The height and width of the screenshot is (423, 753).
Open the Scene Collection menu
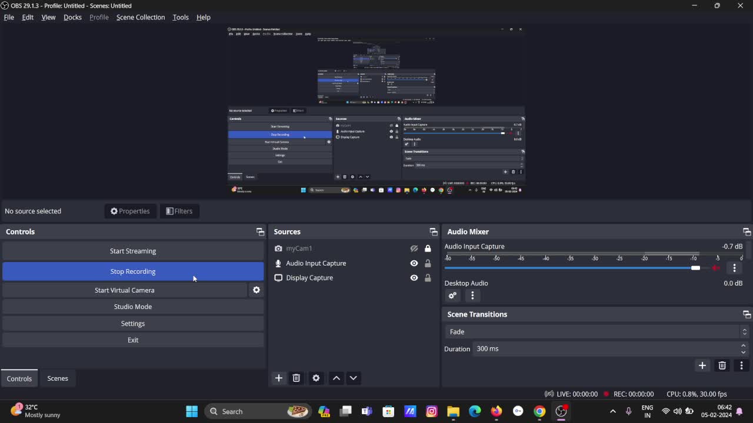coord(141,17)
